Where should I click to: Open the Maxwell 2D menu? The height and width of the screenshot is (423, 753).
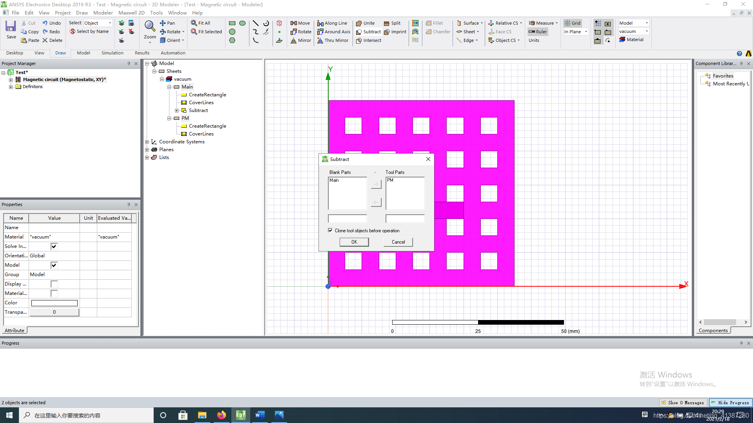pos(131,13)
